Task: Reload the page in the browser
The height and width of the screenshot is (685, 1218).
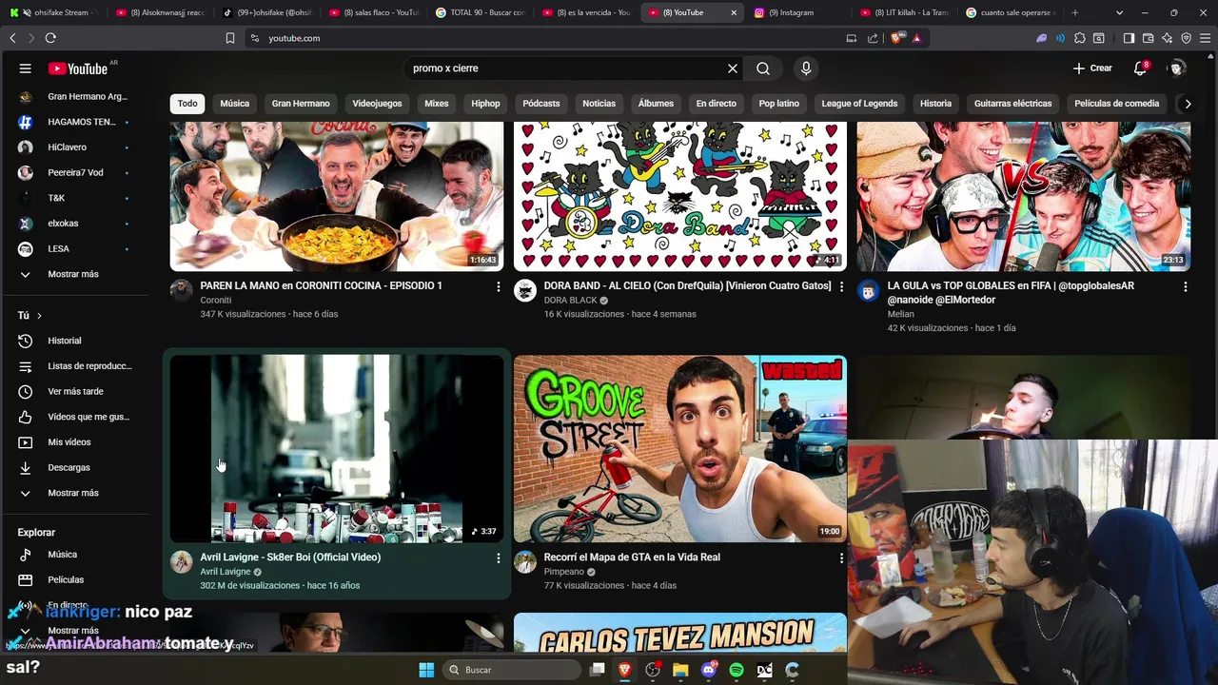Action: (x=50, y=38)
